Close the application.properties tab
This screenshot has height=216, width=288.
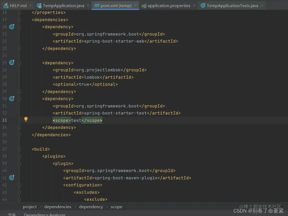(194, 5)
